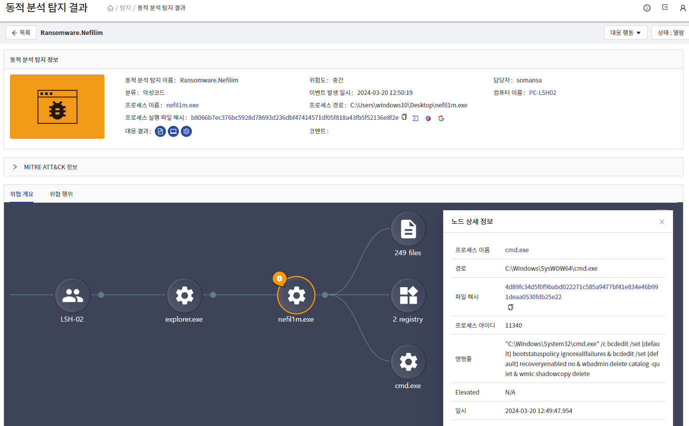Go back with the 목록 button
The image size is (689, 426).
[x=21, y=32]
